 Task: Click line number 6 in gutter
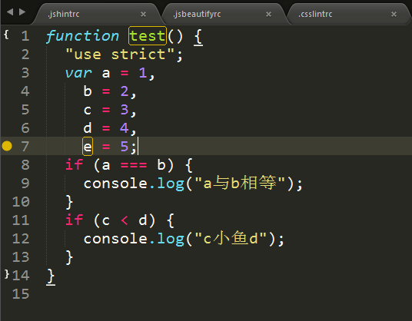point(25,127)
